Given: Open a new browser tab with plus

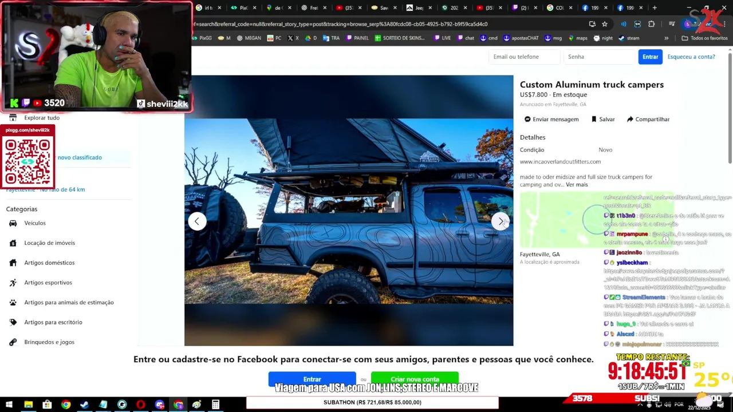Looking at the screenshot, I should [655, 7].
